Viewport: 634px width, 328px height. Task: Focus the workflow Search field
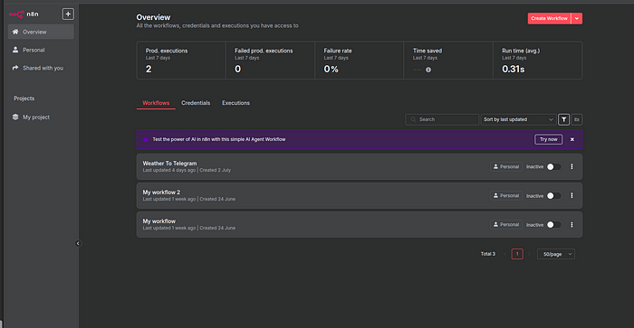click(442, 119)
